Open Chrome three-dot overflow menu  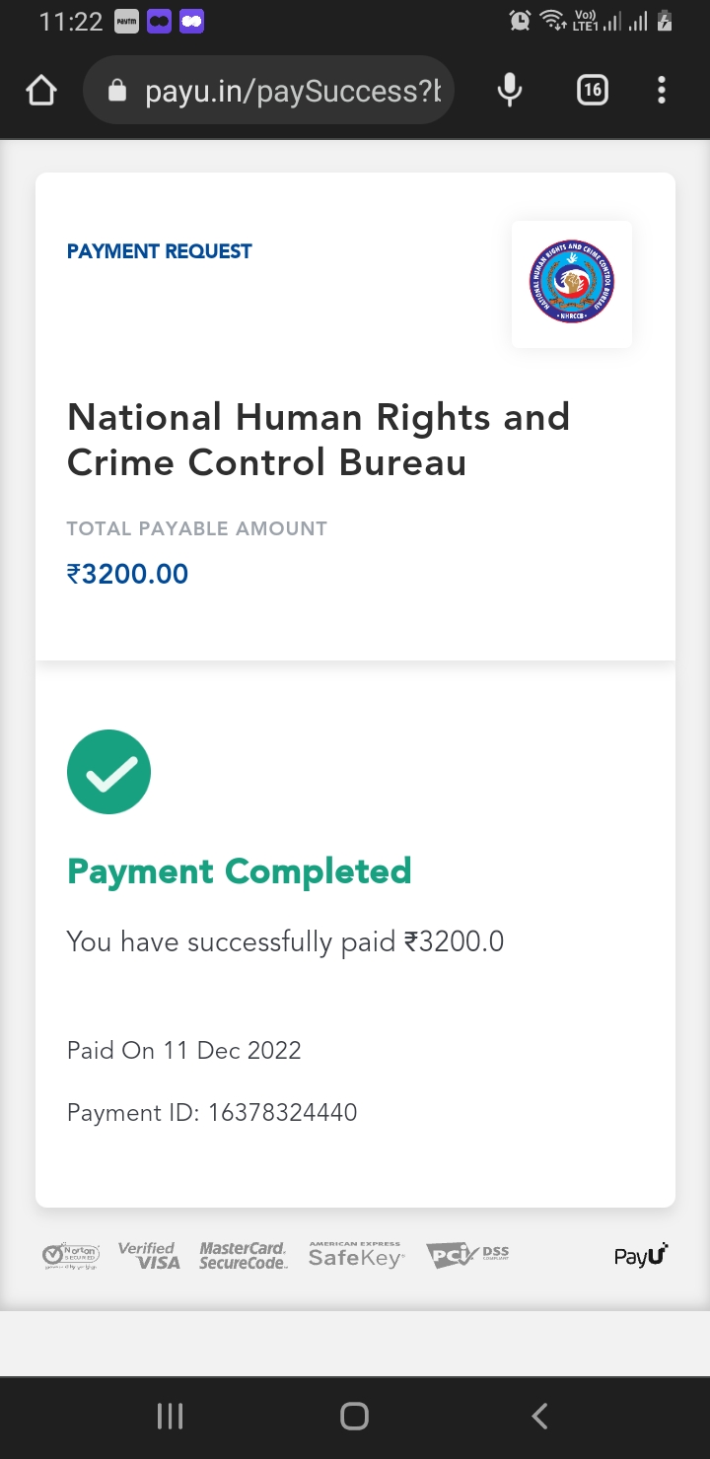662,92
